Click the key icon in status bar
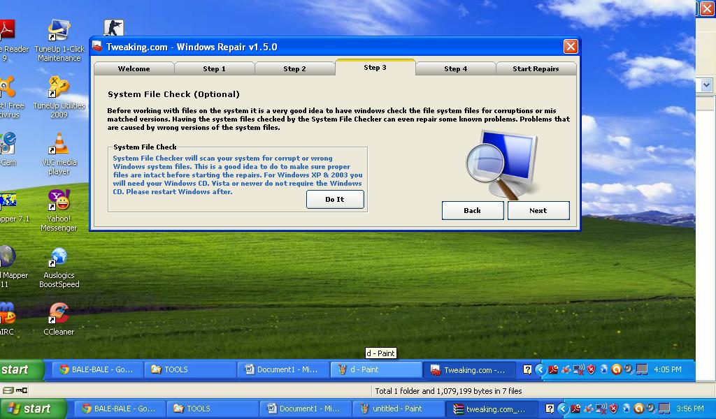 [22, 390]
